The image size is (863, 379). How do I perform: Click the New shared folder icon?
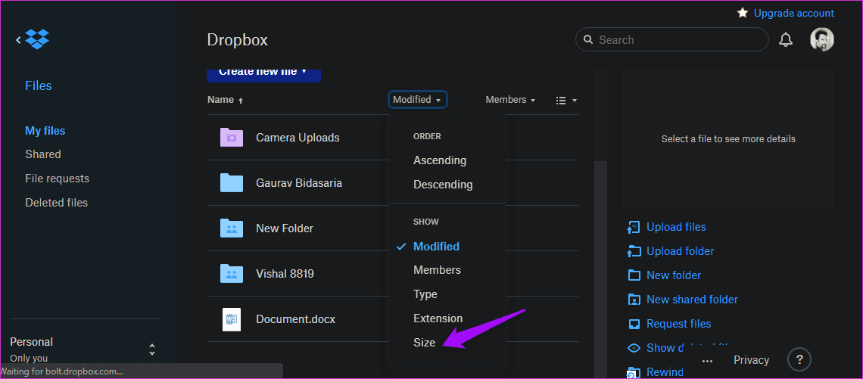[x=634, y=300]
